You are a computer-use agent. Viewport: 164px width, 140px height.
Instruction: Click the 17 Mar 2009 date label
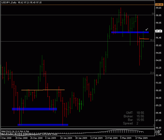(x=141, y=138)
